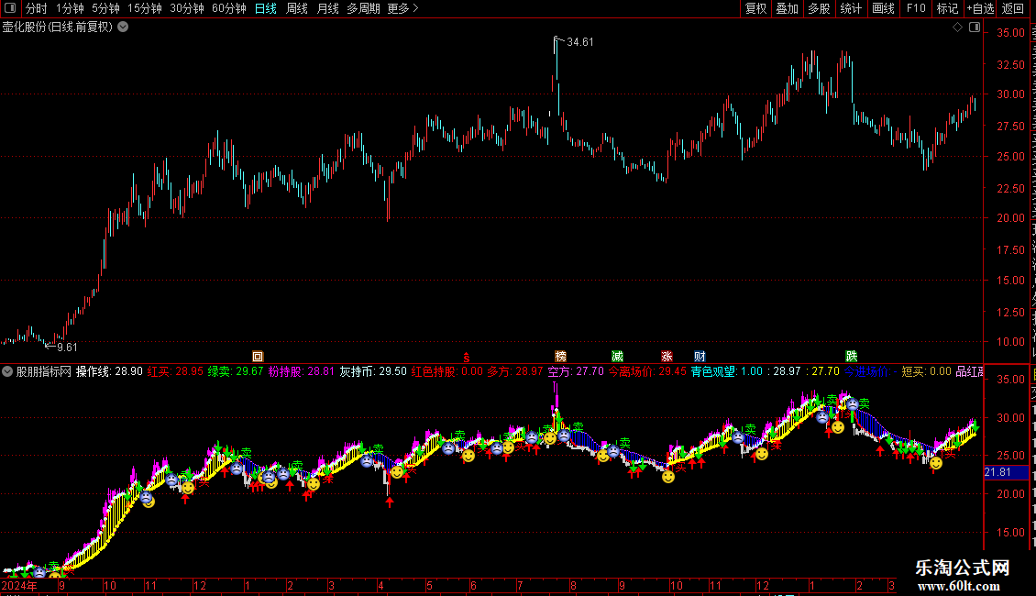This screenshot has height=596, width=1036.
Task: Open the 统计 statistics button
Action: point(850,8)
